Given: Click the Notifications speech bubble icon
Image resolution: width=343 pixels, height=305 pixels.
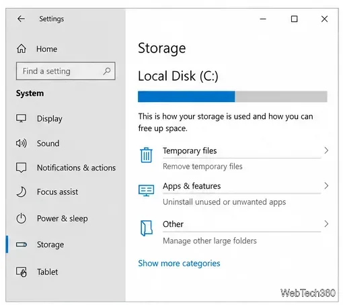Looking at the screenshot, I should [21, 167].
